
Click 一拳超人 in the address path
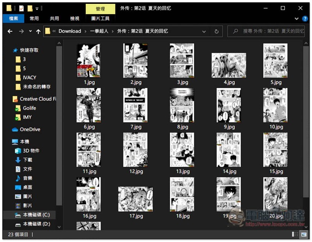99,31
